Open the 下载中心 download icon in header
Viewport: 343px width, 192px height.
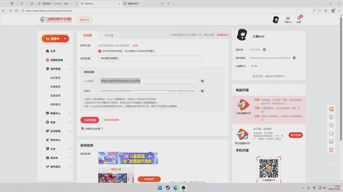[x=288, y=20]
